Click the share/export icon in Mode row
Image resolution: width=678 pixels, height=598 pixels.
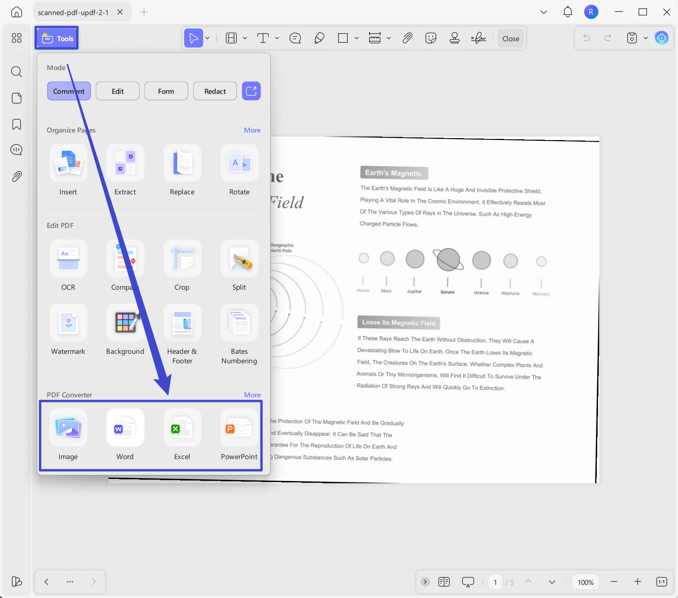pyautogui.click(x=251, y=91)
